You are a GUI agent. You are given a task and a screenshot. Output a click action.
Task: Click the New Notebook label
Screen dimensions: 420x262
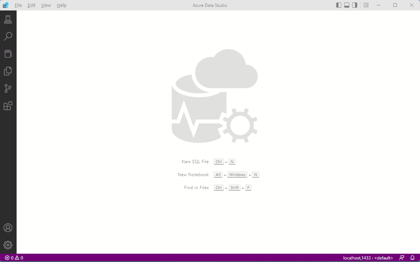(x=193, y=175)
